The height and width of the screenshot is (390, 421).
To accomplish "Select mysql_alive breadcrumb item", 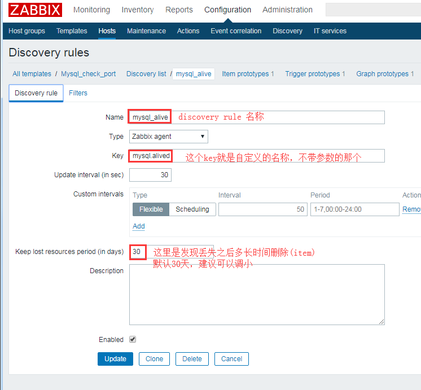I will (194, 74).
